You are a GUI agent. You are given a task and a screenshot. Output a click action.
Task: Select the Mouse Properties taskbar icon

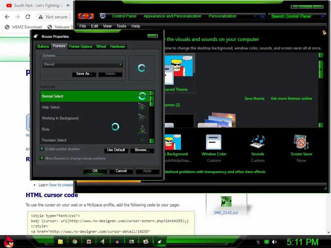coord(160,242)
